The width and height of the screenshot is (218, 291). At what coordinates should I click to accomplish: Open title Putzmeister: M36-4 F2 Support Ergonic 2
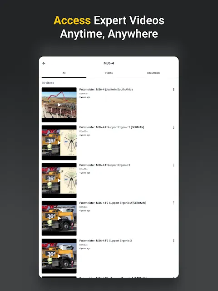[105, 241]
